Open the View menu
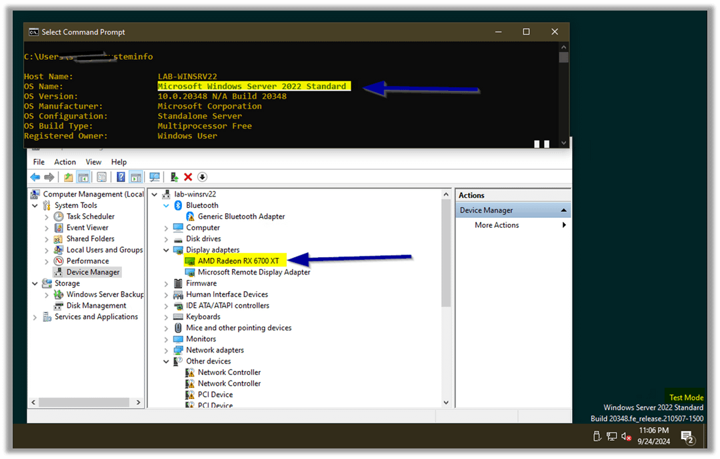 pyautogui.click(x=93, y=162)
